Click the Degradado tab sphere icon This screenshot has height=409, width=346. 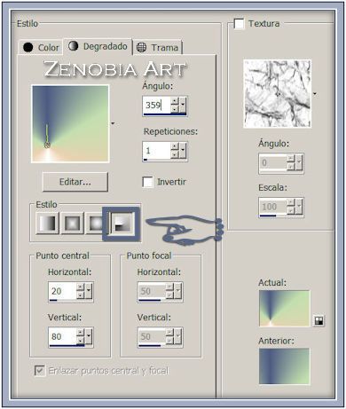pyautogui.click(x=73, y=46)
